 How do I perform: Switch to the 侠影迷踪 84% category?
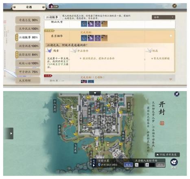pyautogui.click(x=28, y=55)
